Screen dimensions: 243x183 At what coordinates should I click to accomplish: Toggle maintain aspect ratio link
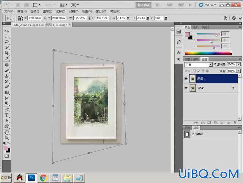coord(90,18)
